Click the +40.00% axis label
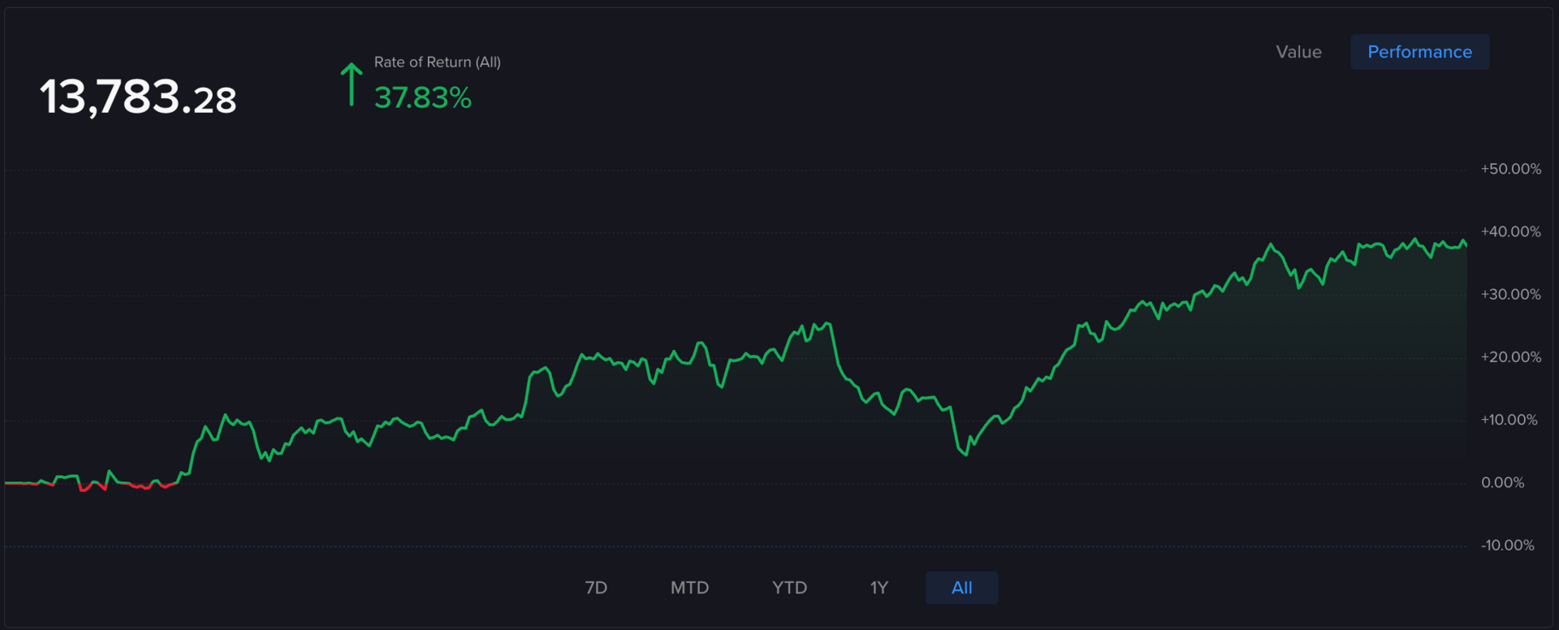Viewport: 1559px width, 630px height. 1510,231
